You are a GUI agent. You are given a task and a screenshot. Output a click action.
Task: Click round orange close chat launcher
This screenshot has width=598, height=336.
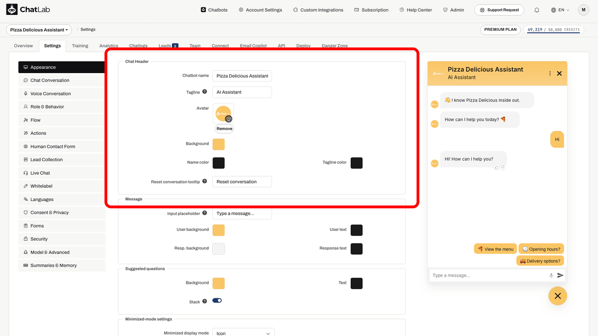click(x=558, y=296)
